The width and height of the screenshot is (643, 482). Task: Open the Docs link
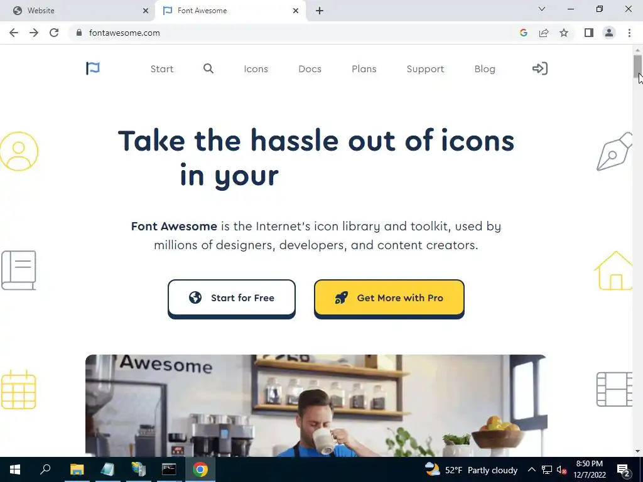[x=310, y=69]
